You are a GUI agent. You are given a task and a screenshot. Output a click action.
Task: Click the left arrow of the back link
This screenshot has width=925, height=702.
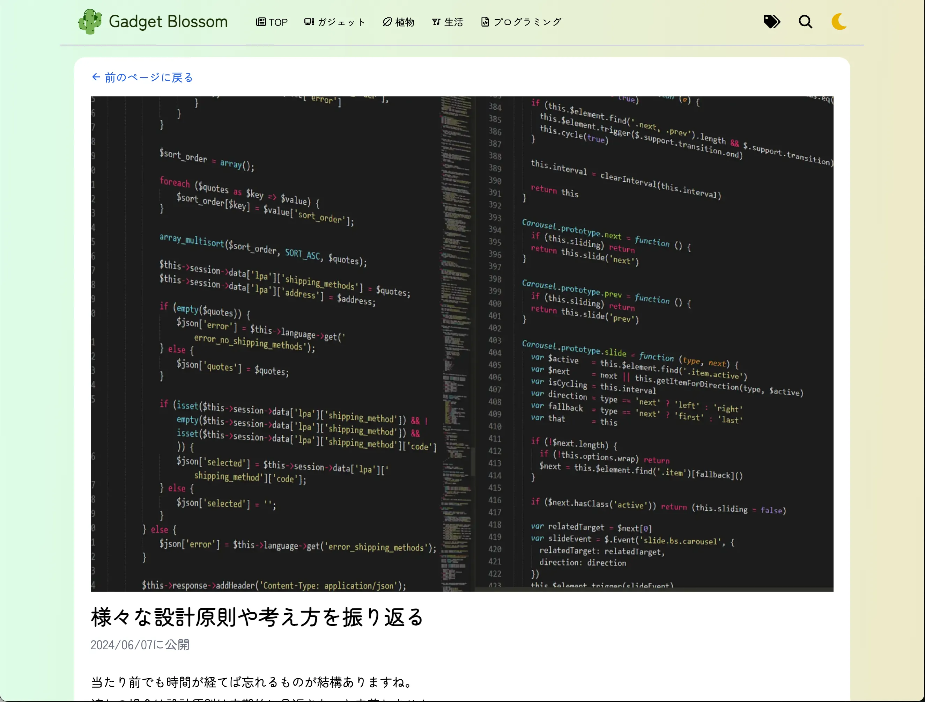pyautogui.click(x=96, y=77)
